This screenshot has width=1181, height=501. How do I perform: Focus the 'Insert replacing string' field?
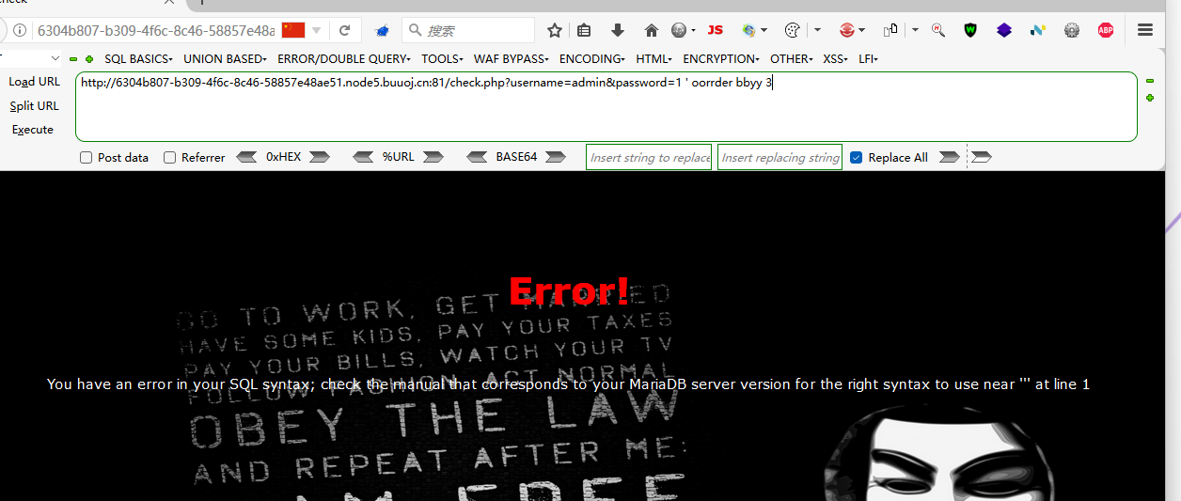[779, 157]
